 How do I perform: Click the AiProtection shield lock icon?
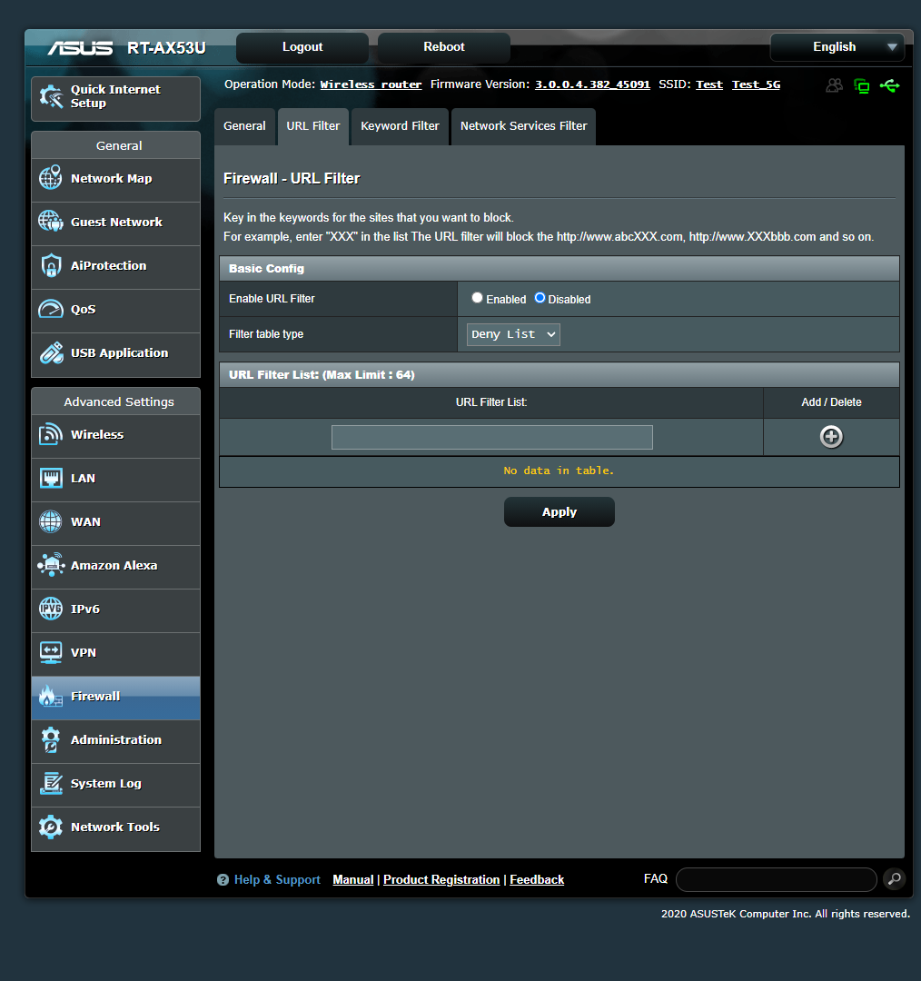[x=51, y=265]
